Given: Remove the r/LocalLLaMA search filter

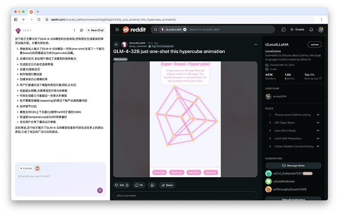Looking at the screenshot, I should (x=185, y=29).
